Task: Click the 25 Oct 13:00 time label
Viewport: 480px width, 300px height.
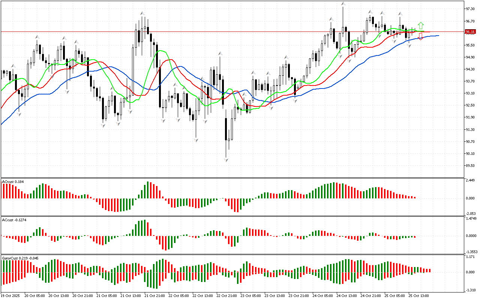Action: [x=418, y=295]
